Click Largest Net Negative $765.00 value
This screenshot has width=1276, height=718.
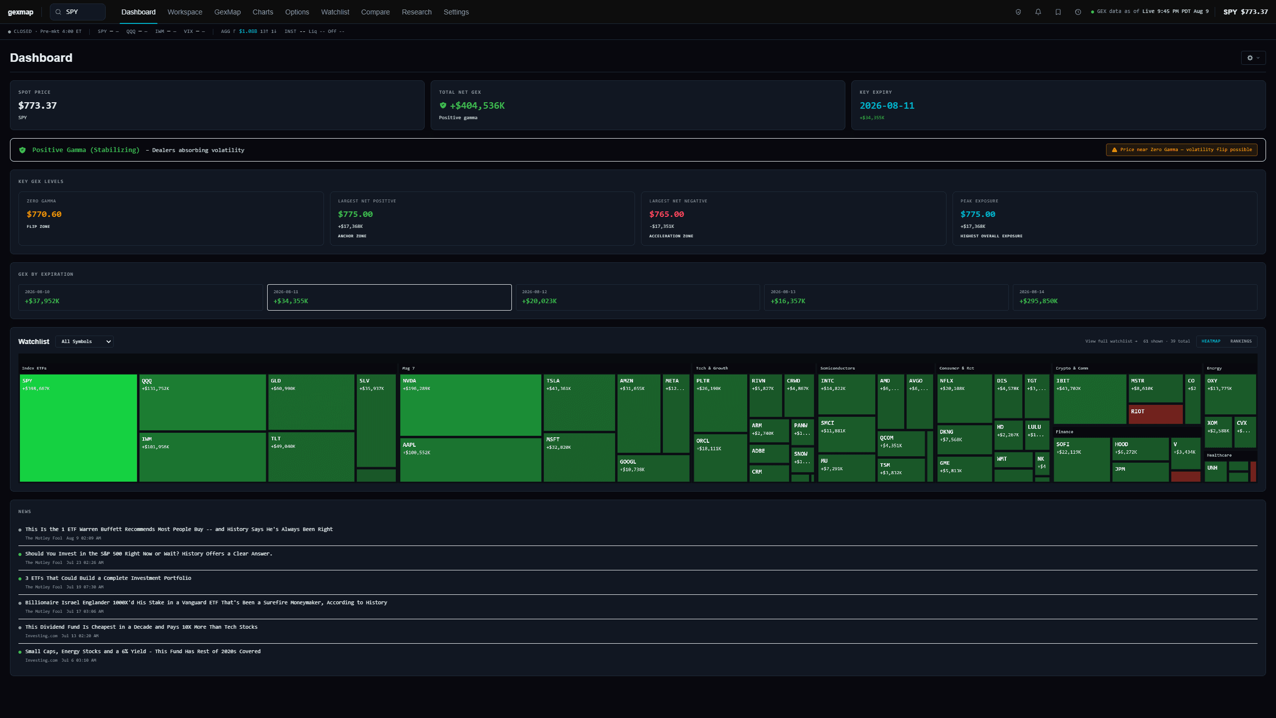click(666, 214)
